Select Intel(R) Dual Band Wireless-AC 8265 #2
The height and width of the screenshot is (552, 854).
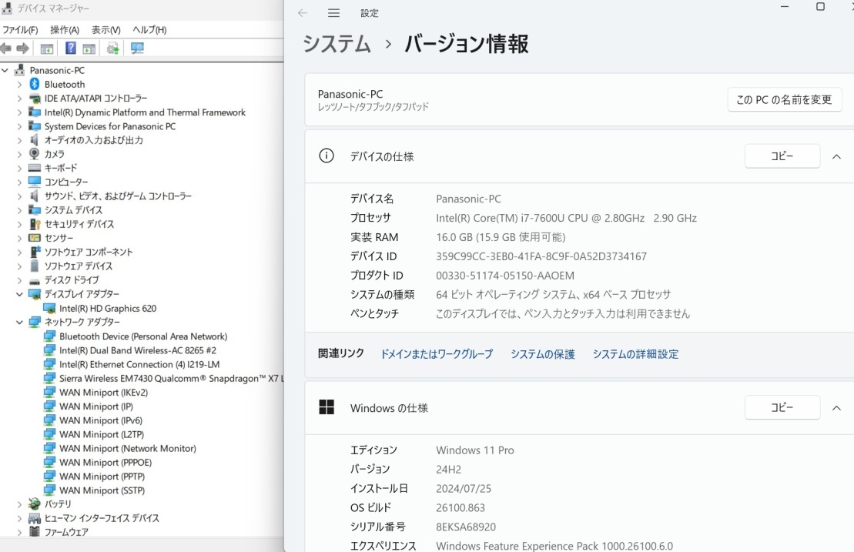138,350
